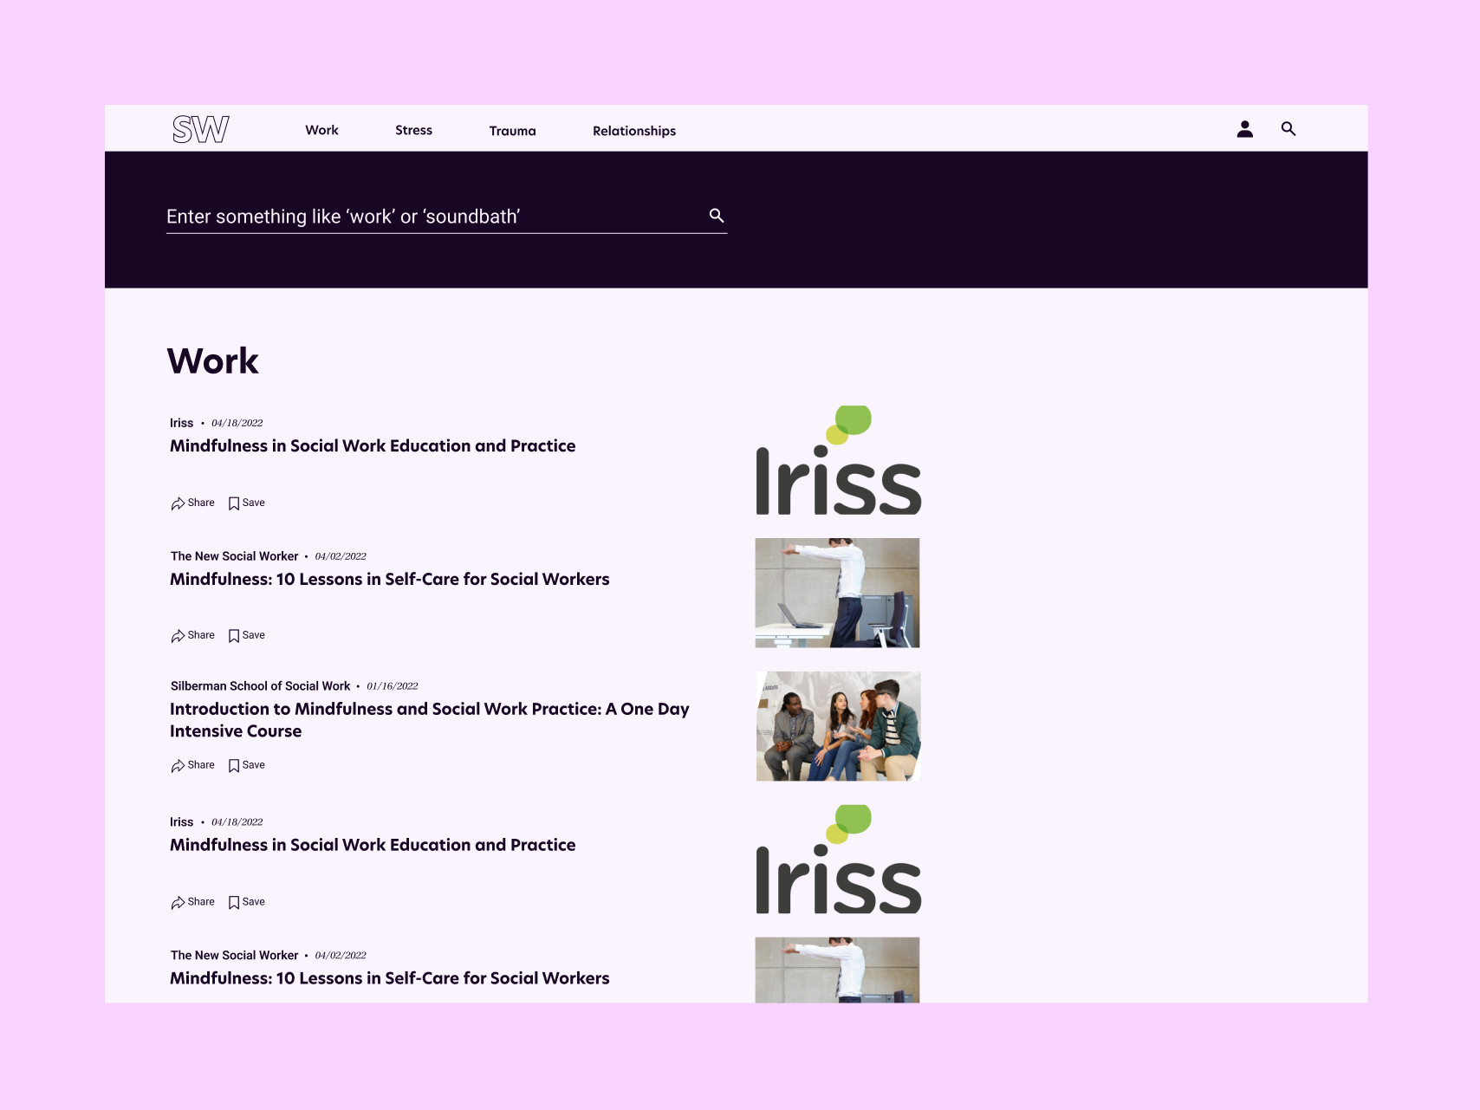Image resolution: width=1480 pixels, height=1110 pixels.
Task: Click the header search magnifier icon
Action: coord(1289,129)
